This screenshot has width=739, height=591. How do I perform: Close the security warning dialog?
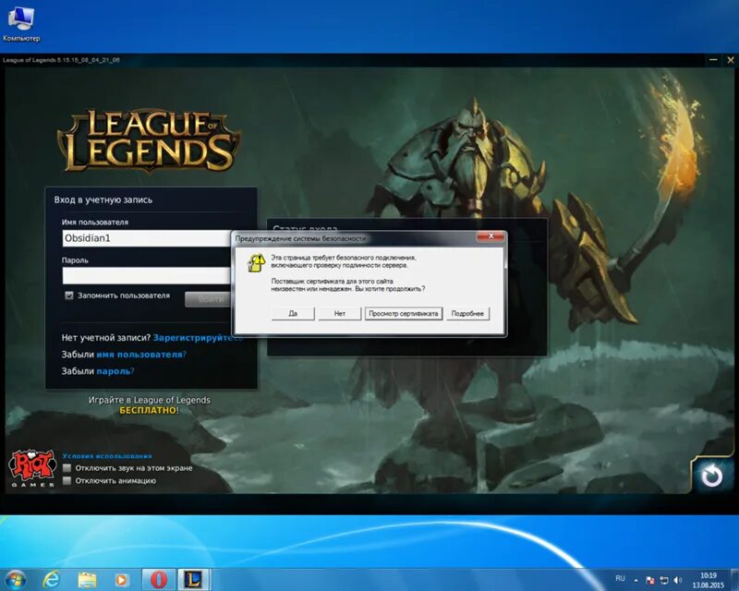[491, 235]
